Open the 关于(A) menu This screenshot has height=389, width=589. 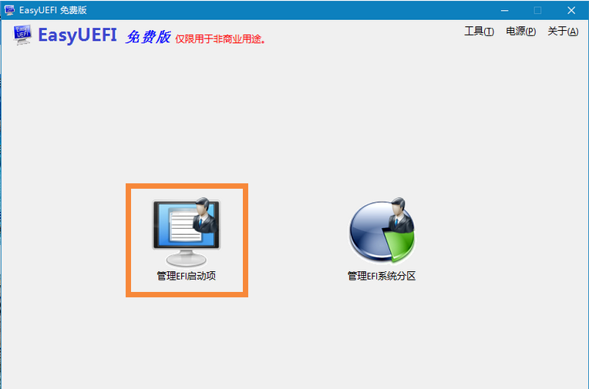pos(563,31)
